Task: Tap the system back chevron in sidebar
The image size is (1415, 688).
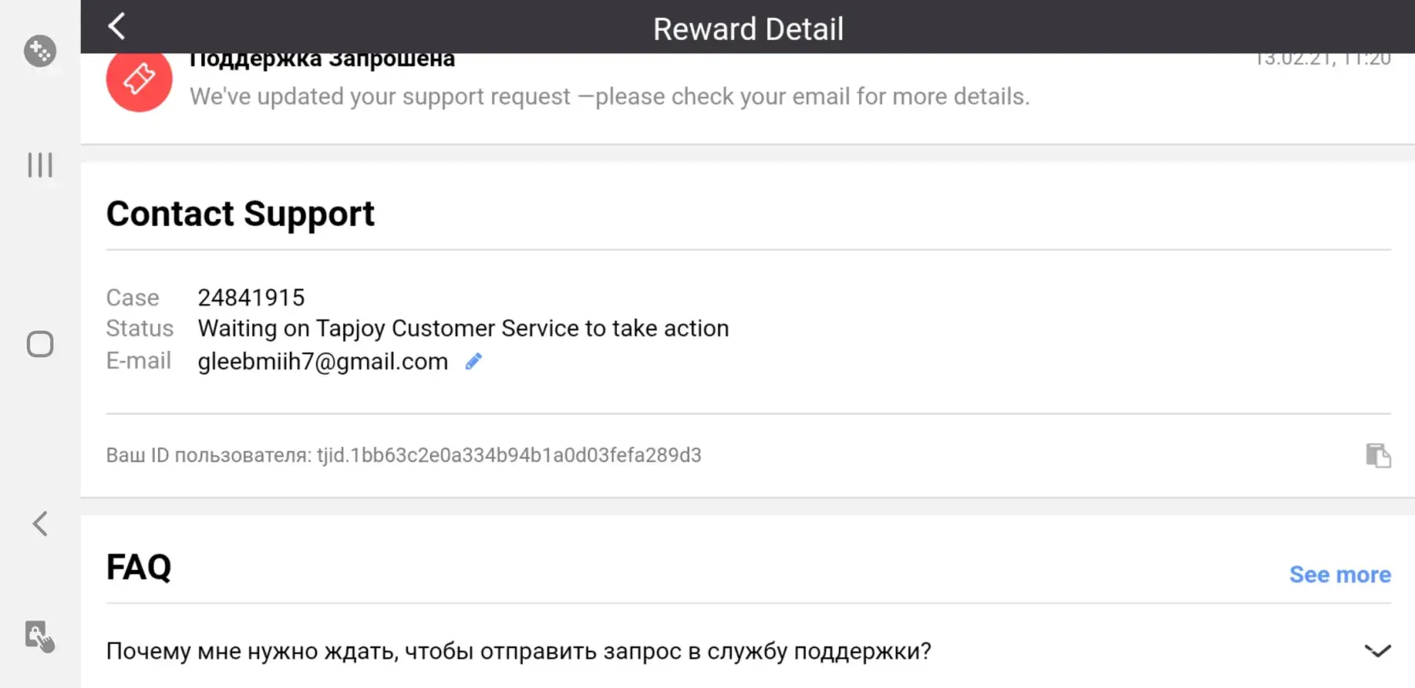Action: click(x=40, y=524)
